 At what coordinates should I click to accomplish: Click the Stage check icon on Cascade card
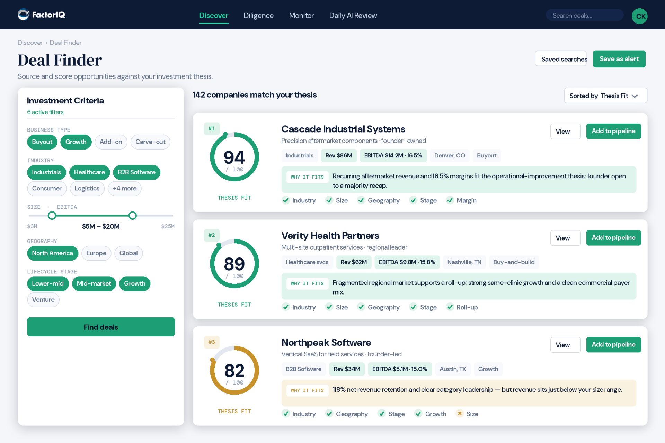coord(413,200)
